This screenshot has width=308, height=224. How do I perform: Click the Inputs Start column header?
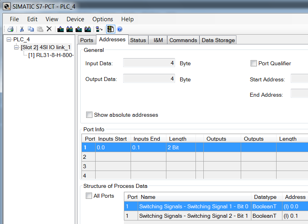point(113,139)
